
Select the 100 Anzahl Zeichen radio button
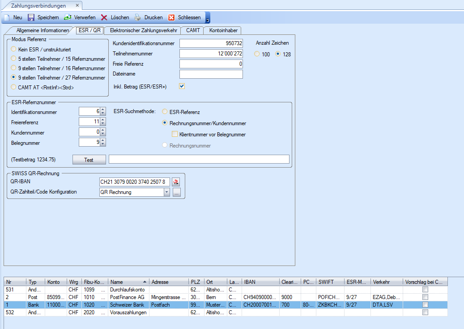[257, 54]
